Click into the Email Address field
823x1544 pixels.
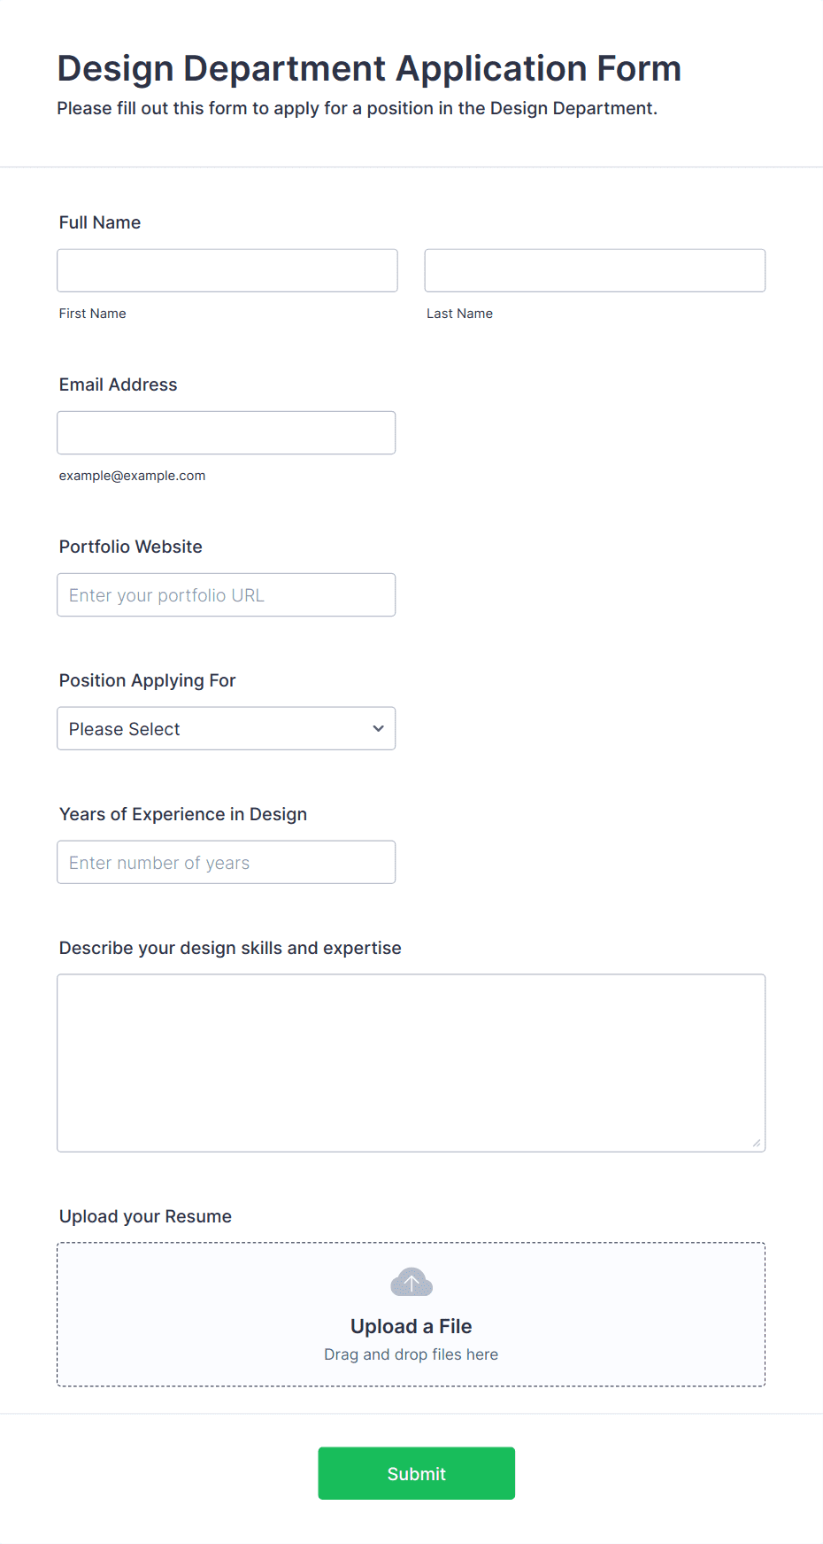pos(227,432)
